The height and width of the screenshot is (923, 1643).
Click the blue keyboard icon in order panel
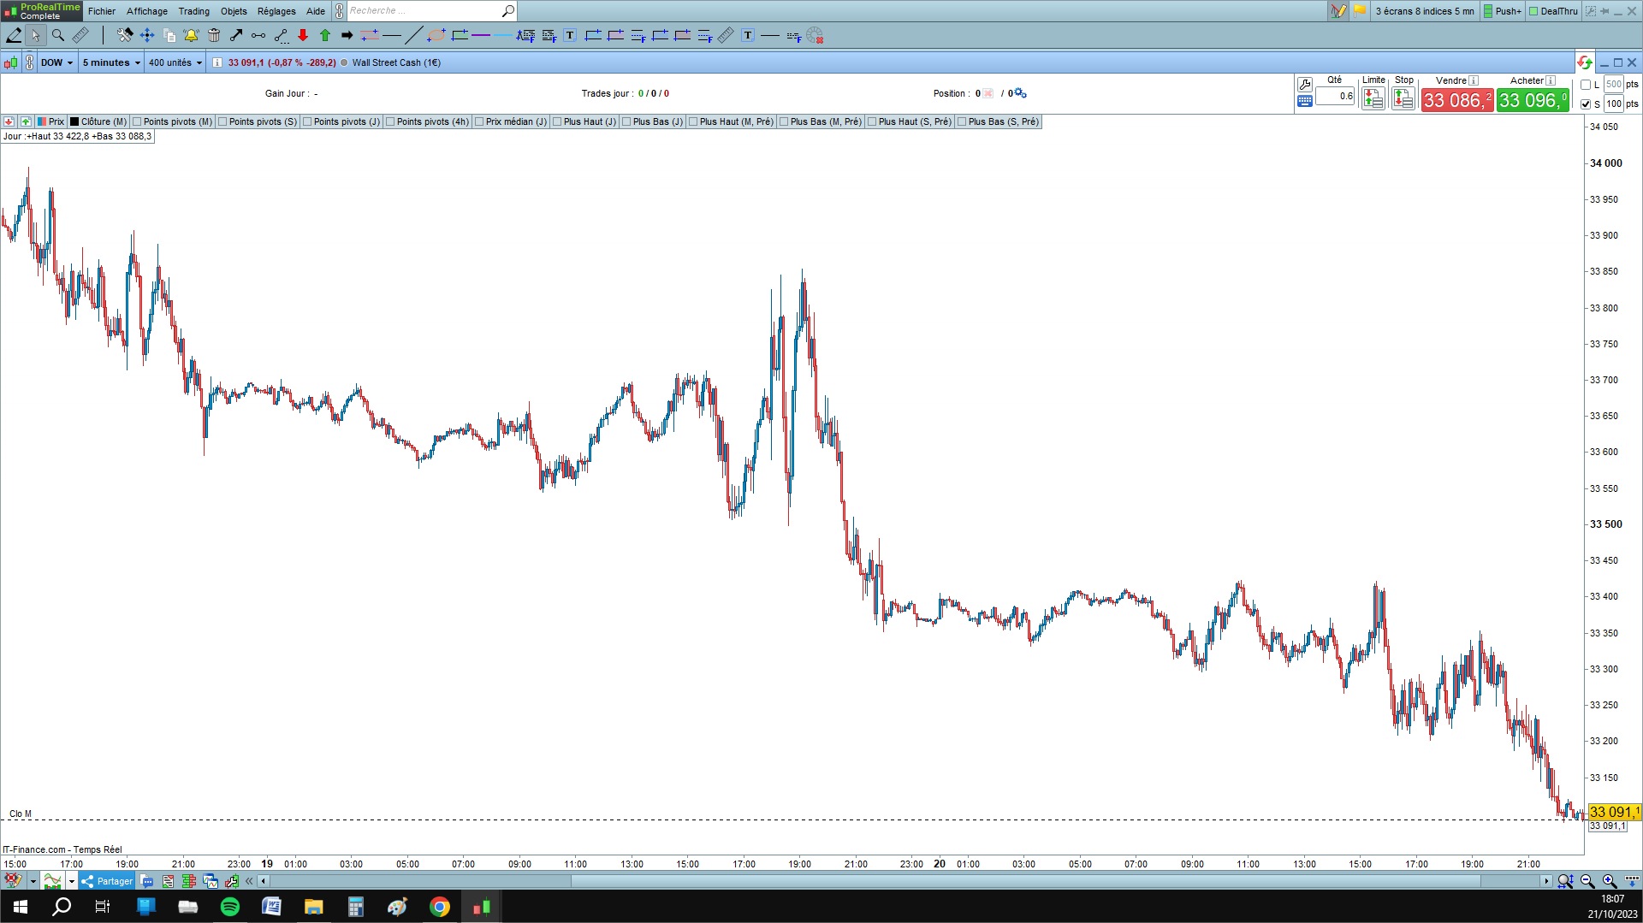point(1305,101)
